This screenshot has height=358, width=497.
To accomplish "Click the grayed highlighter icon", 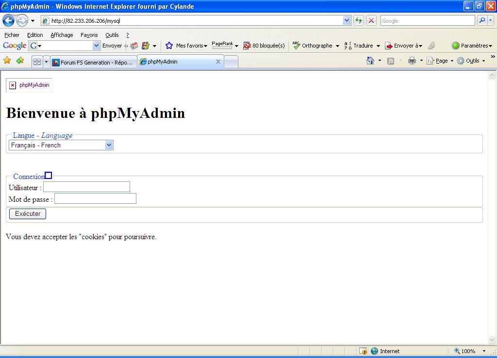I will pyautogui.click(x=431, y=46).
